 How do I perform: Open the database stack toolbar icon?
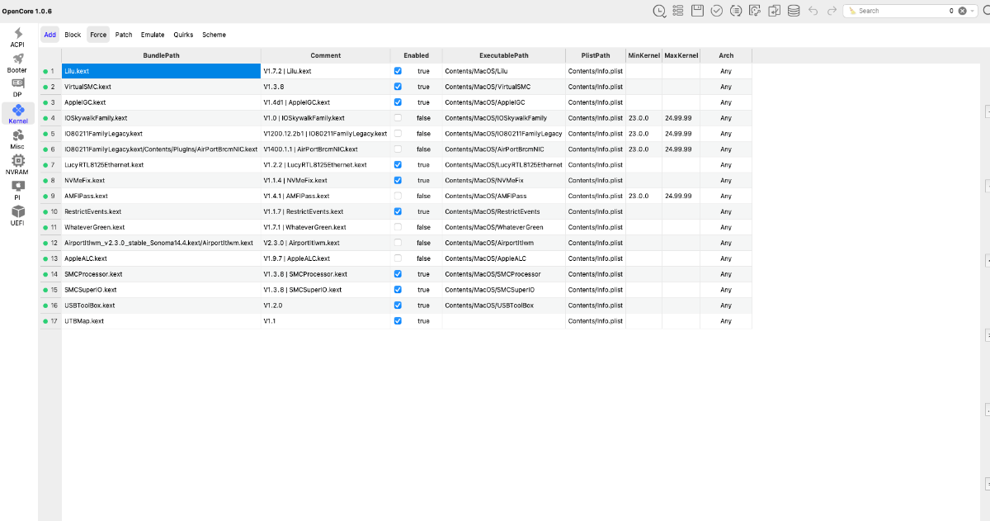pyautogui.click(x=794, y=11)
